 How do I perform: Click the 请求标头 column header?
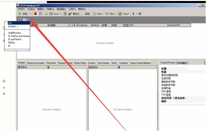tap(32, 67)
